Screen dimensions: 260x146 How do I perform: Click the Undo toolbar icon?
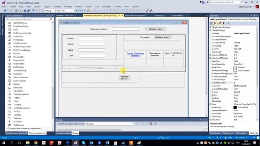[x=33, y=11]
